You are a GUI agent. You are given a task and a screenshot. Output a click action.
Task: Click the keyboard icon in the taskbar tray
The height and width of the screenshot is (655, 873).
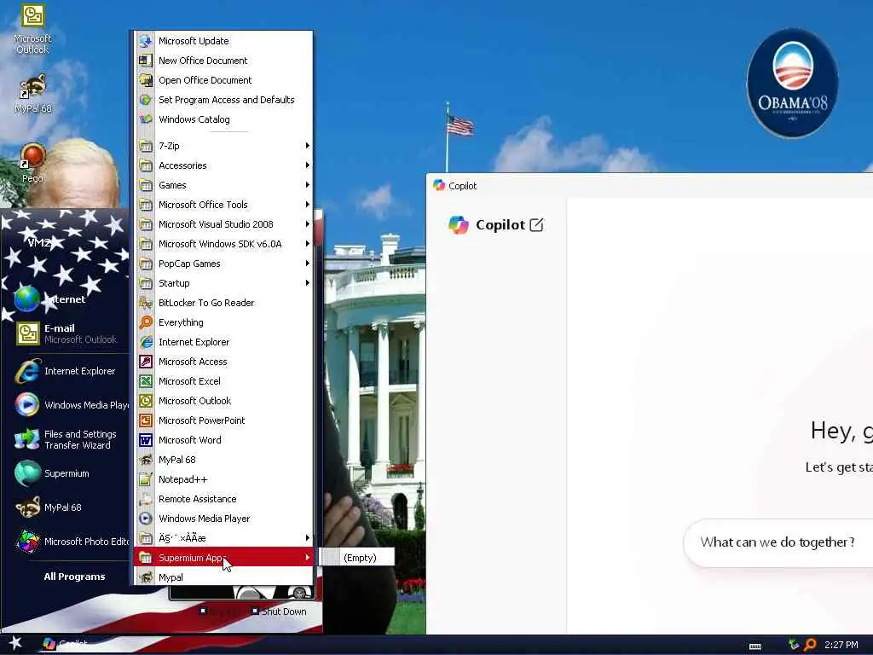[755, 646]
